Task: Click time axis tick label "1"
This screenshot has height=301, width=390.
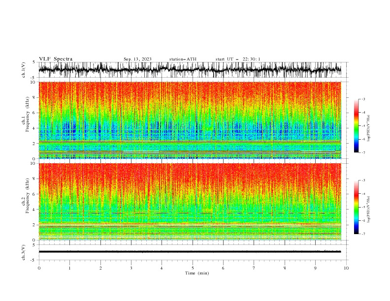Action: (69, 268)
